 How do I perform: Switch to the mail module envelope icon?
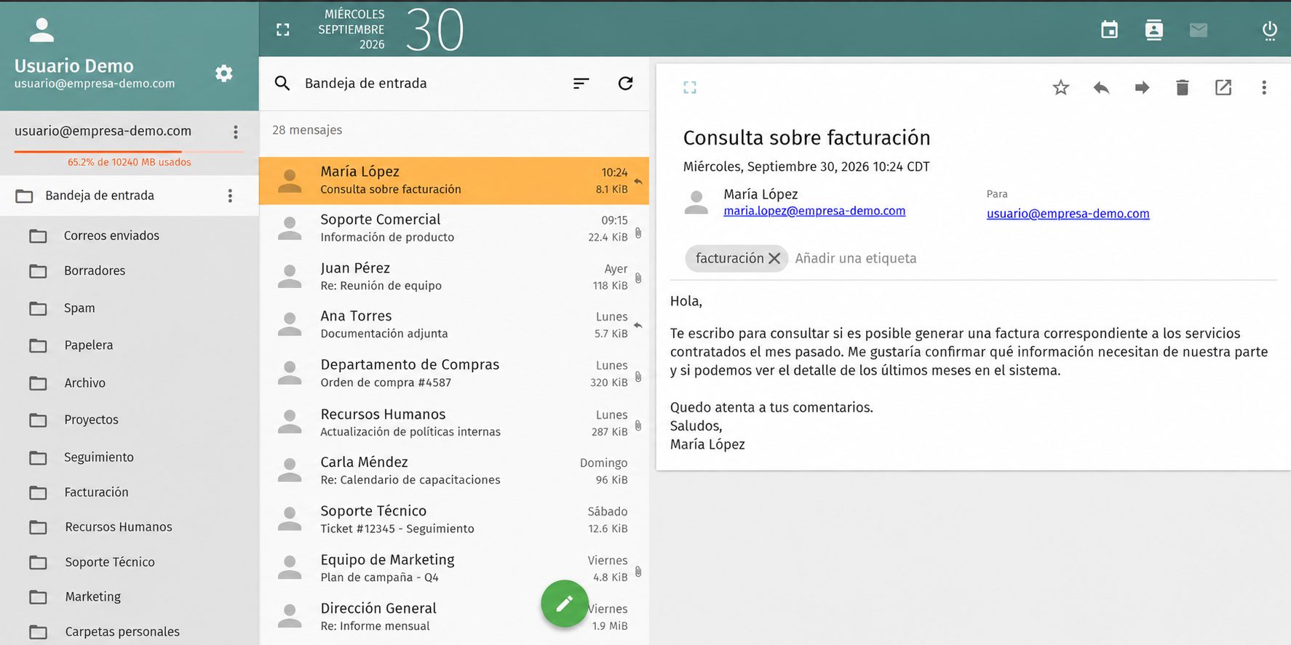1198,30
